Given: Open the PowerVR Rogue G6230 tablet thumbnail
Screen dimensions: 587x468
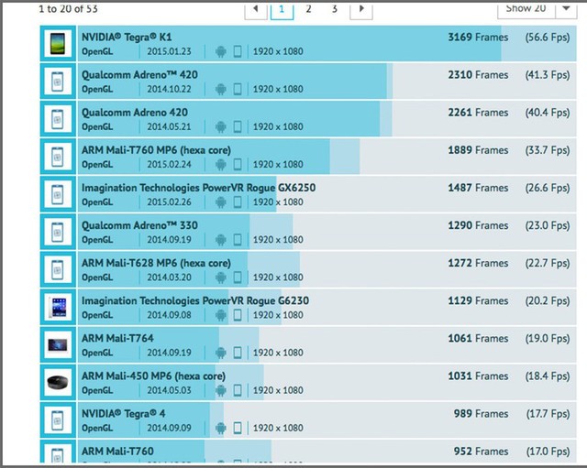Looking at the screenshot, I should click(x=58, y=307).
